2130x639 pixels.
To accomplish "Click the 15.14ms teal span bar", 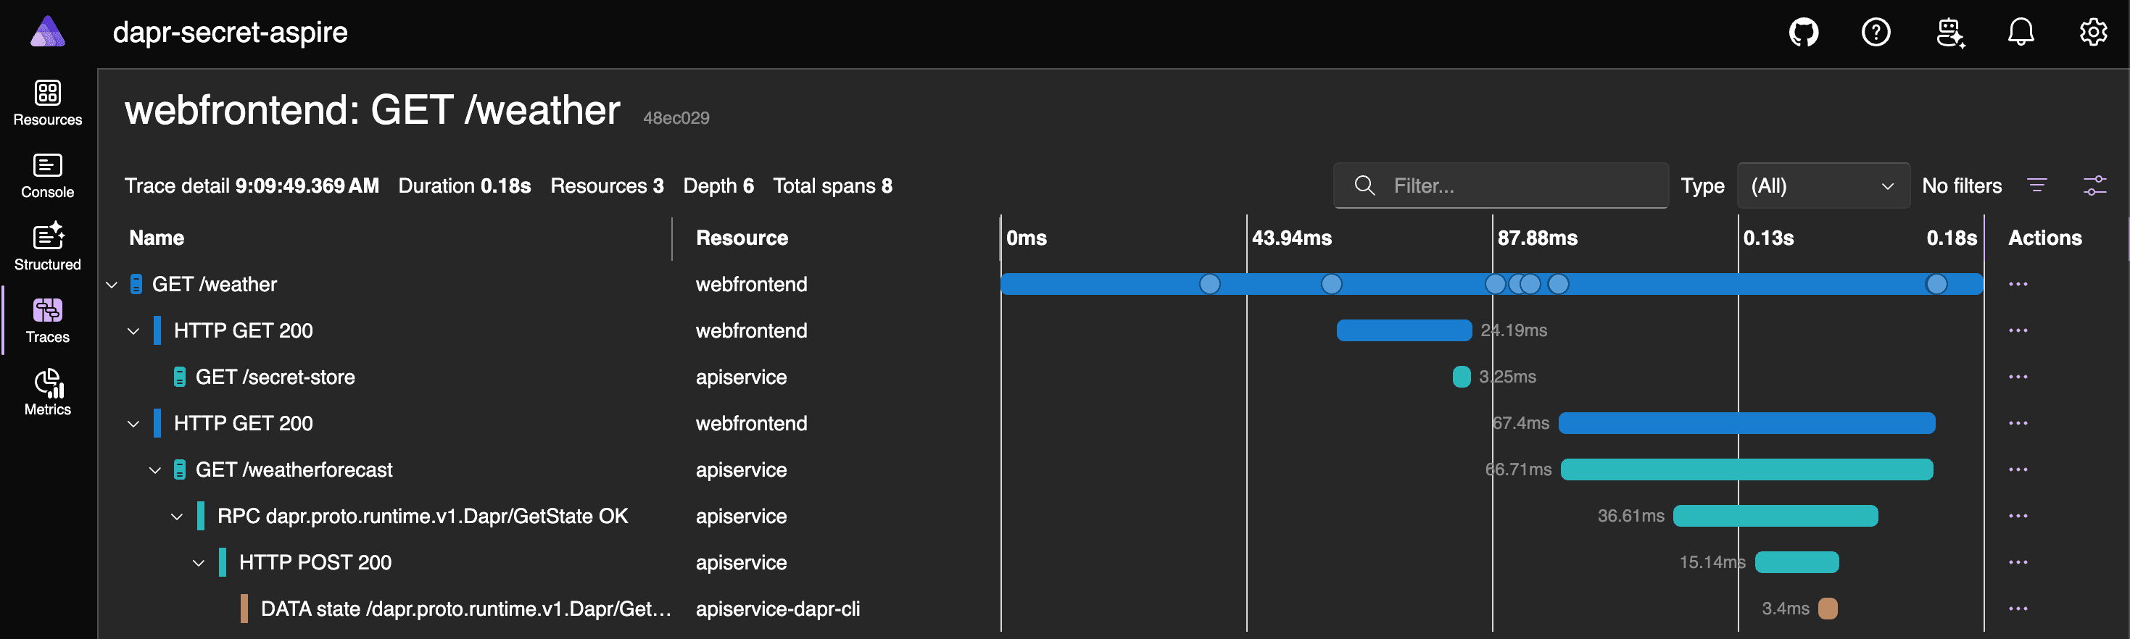I will click(1797, 562).
